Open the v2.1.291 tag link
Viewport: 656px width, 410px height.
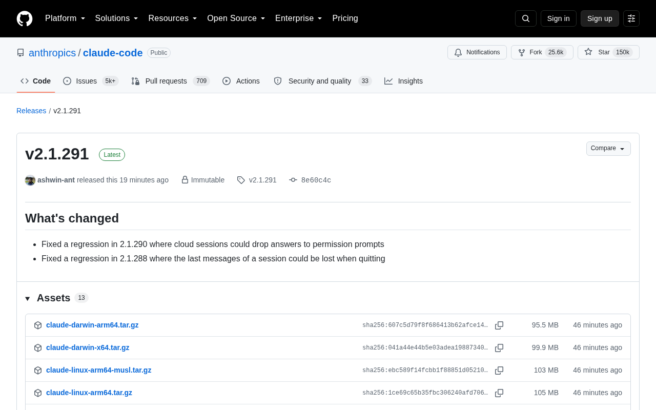point(263,180)
